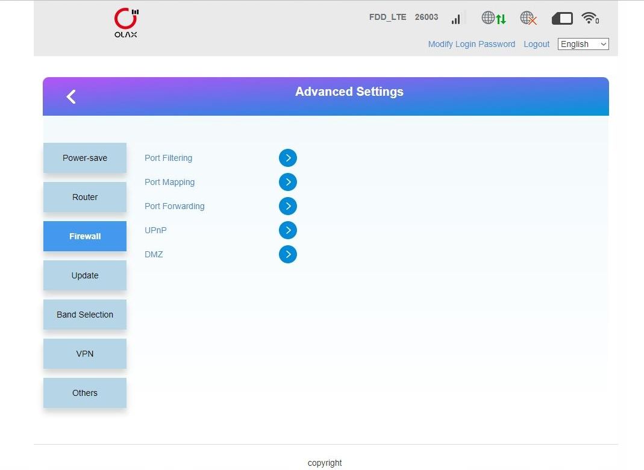
Task: Click the OLAX logo
Action: tap(126, 23)
